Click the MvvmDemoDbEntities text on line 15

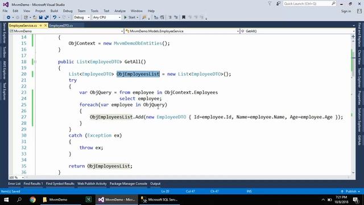[x=138, y=43]
